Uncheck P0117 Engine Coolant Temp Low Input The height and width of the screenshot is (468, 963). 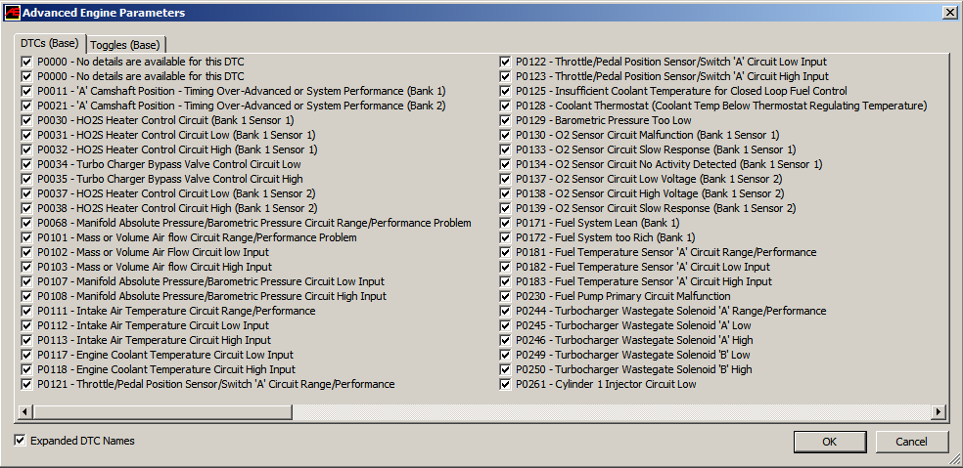(x=26, y=355)
